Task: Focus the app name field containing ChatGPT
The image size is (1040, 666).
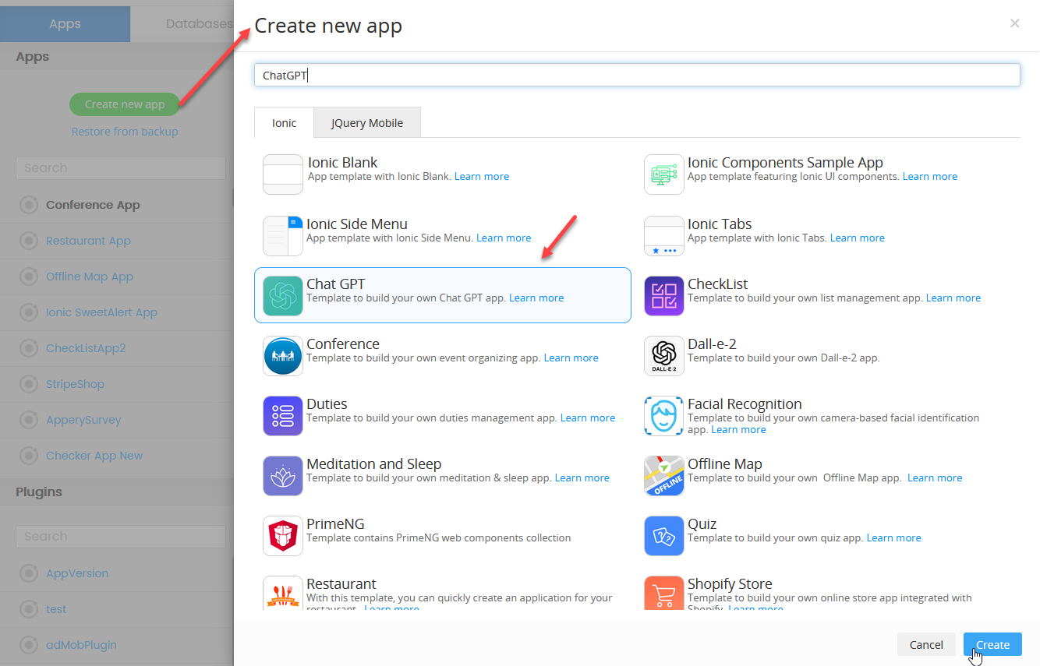Action: [637, 75]
